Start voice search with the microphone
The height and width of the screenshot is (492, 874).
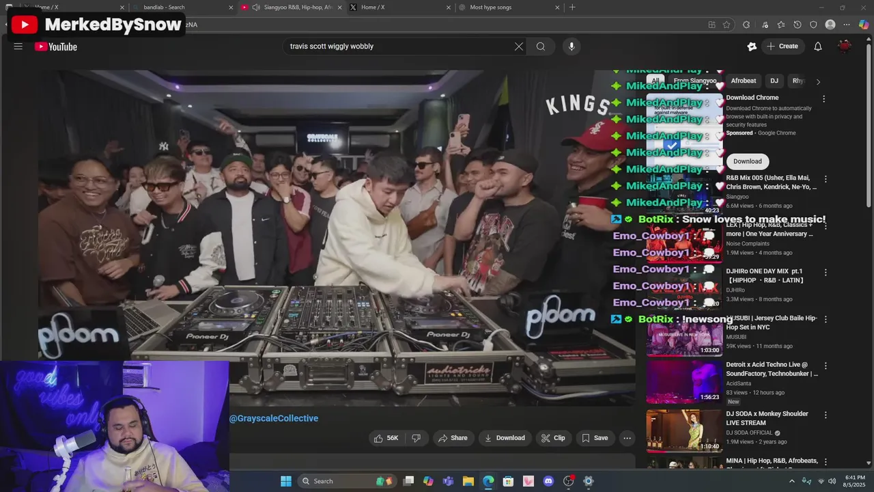point(572,46)
